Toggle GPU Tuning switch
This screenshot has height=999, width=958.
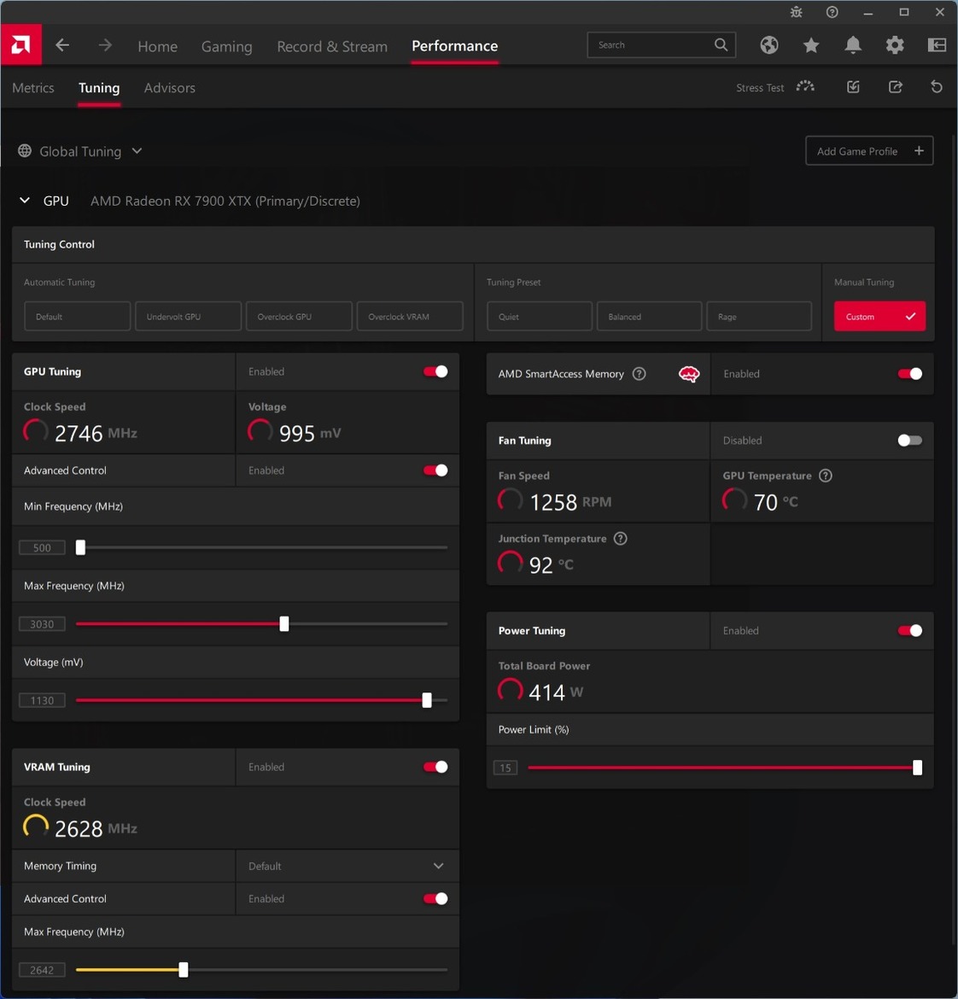coord(435,371)
